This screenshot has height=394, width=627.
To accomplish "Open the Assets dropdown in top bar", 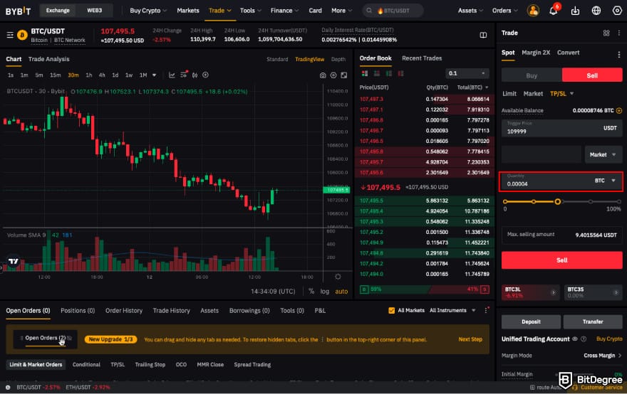I will tap(470, 11).
